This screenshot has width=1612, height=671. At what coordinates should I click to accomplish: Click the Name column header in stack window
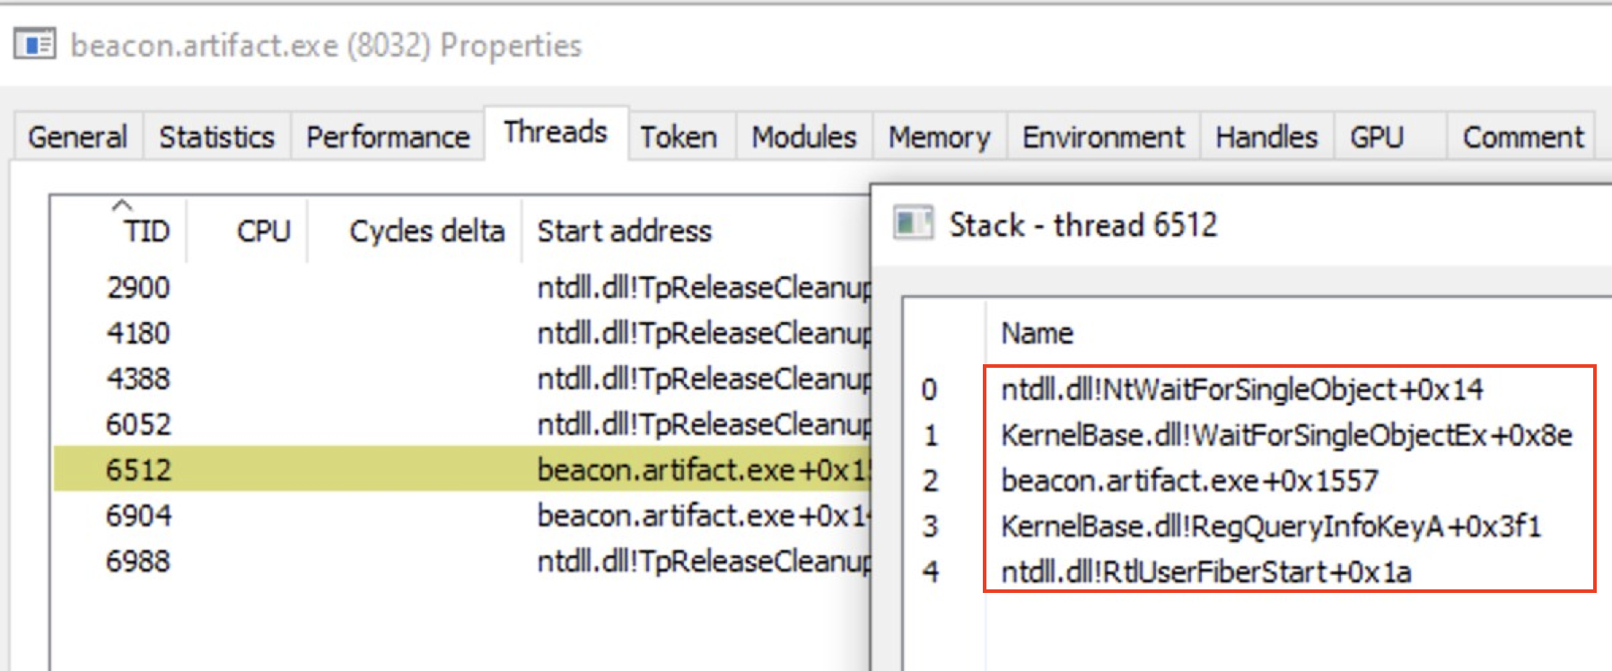(1037, 332)
